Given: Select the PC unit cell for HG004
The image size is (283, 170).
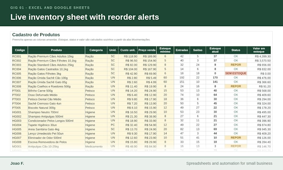Looking at the screenshot, I should click(x=113, y=125).
